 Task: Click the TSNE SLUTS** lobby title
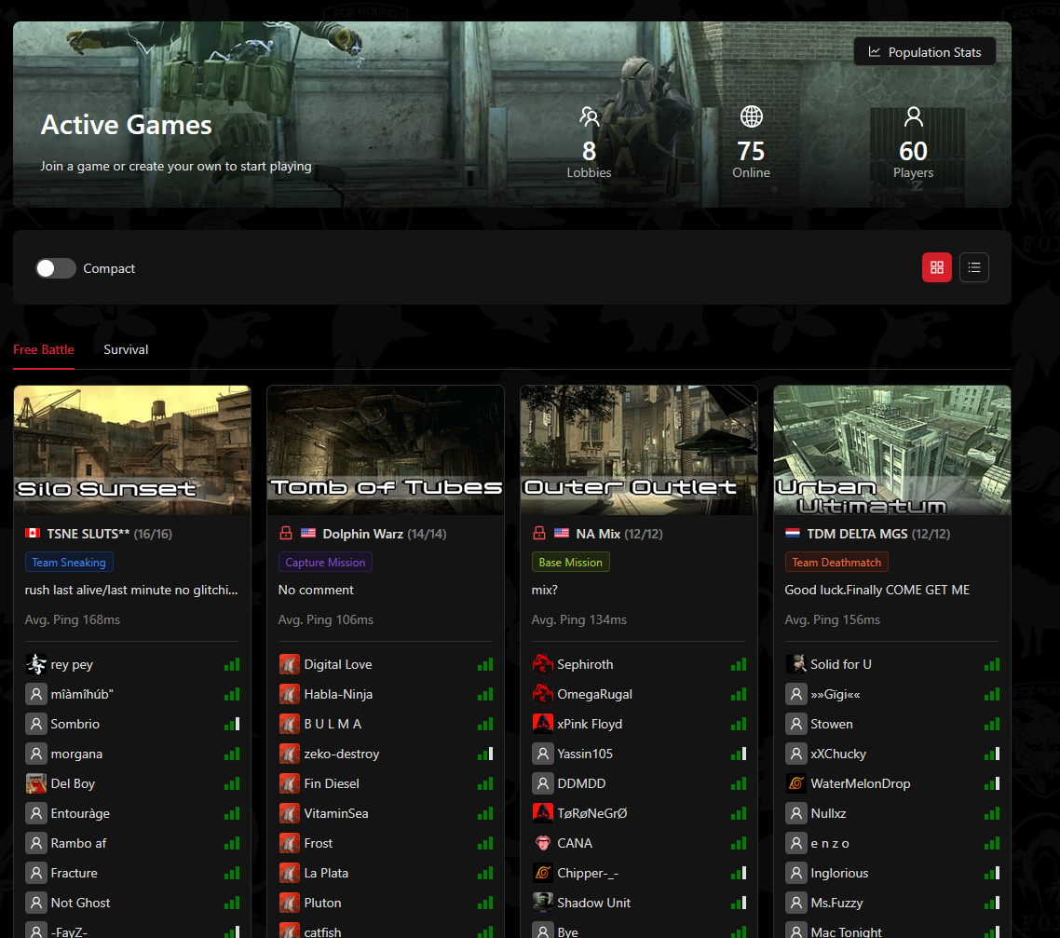click(x=88, y=534)
